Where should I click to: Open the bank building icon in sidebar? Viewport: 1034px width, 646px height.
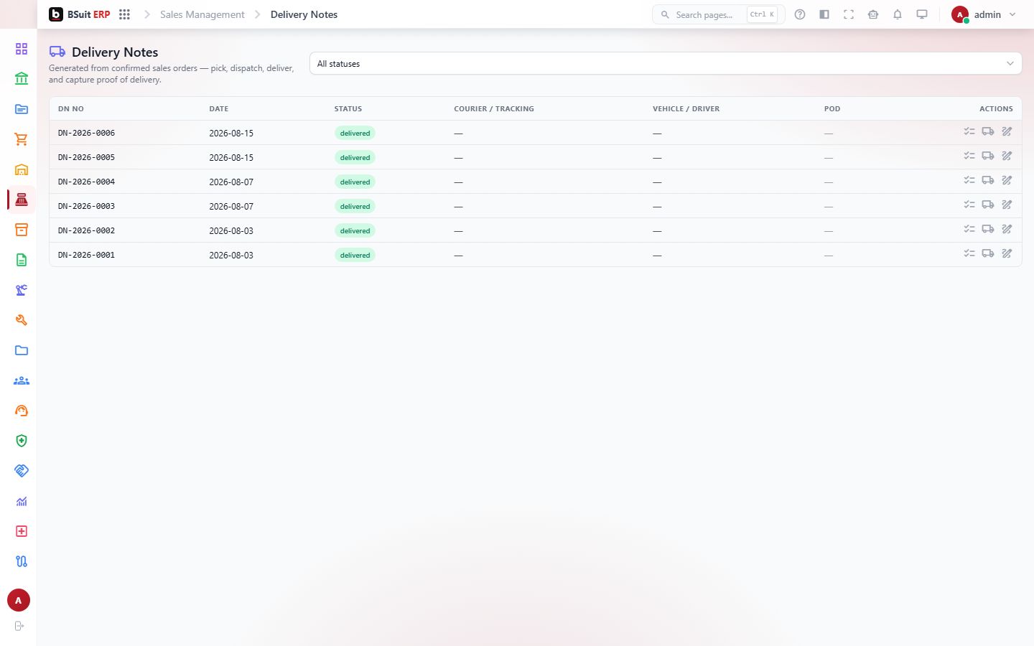pos(22,79)
